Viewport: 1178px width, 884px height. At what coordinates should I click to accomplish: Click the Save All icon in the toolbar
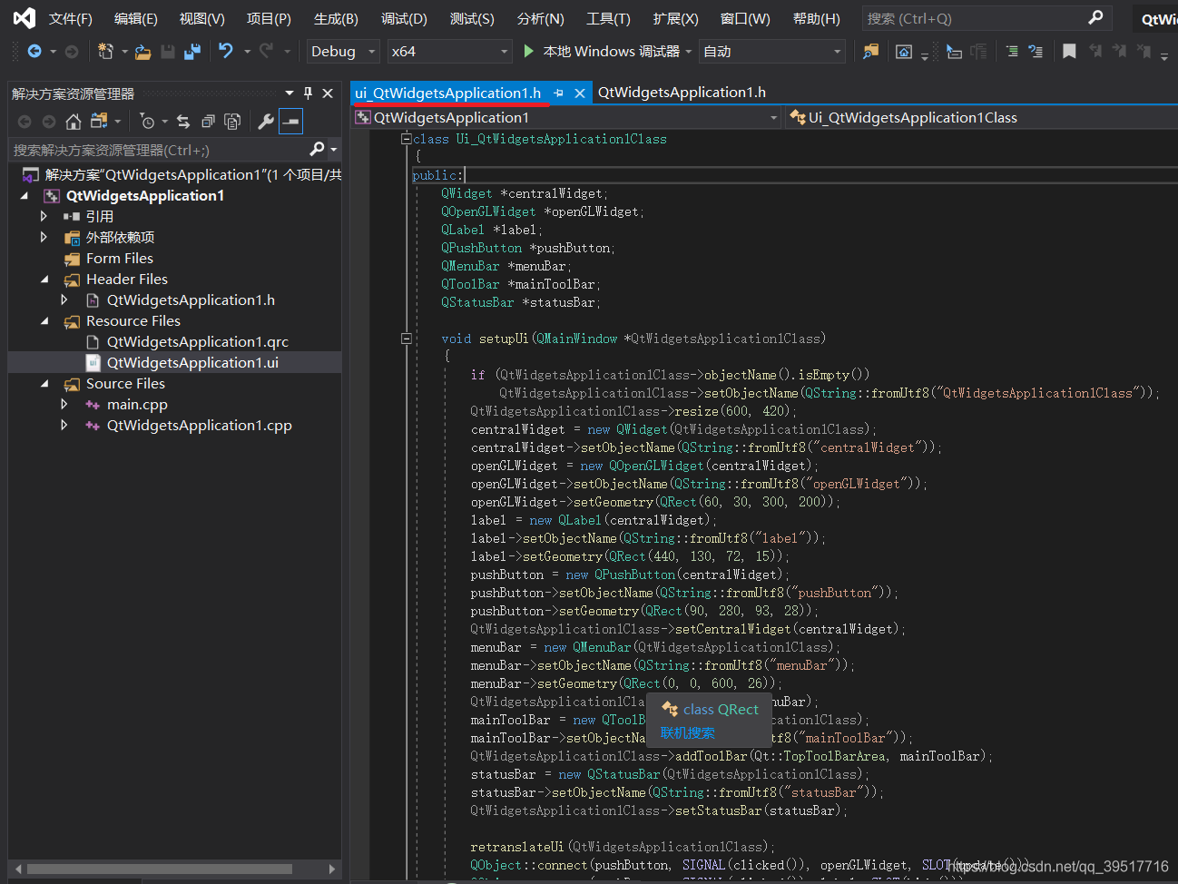(x=191, y=52)
